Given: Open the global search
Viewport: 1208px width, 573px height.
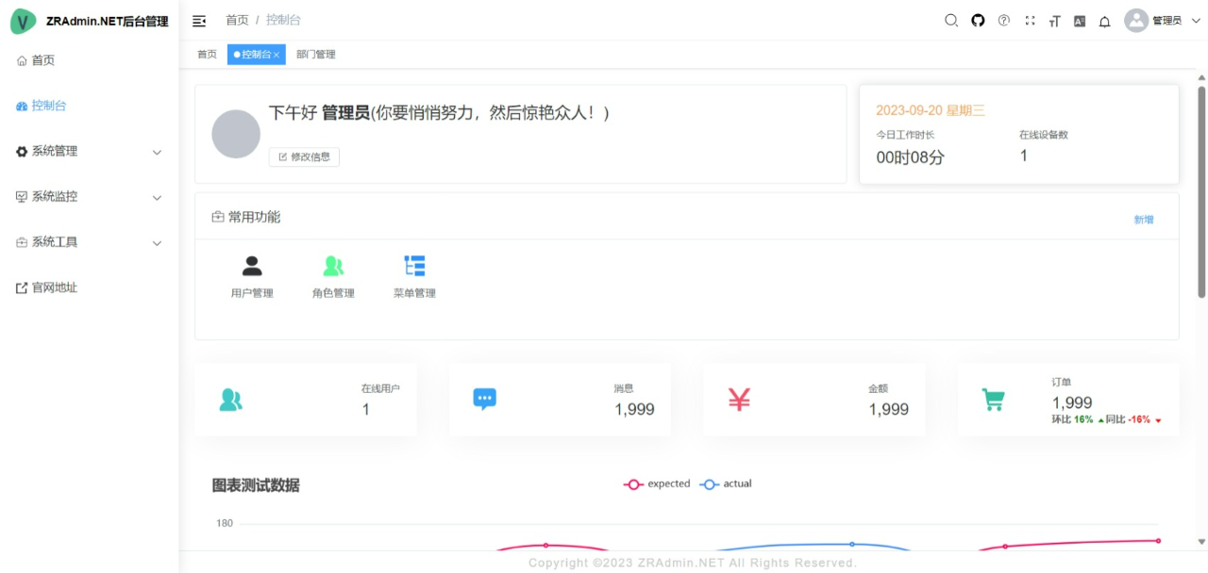Looking at the screenshot, I should [951, 20].
